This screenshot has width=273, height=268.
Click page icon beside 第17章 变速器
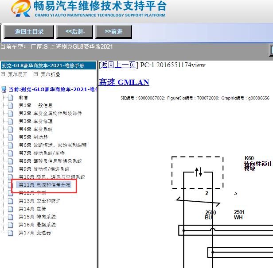point(11,233)
